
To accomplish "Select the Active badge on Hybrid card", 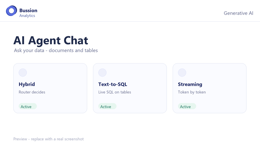I will pyautogui.click(x=28, y=106).
